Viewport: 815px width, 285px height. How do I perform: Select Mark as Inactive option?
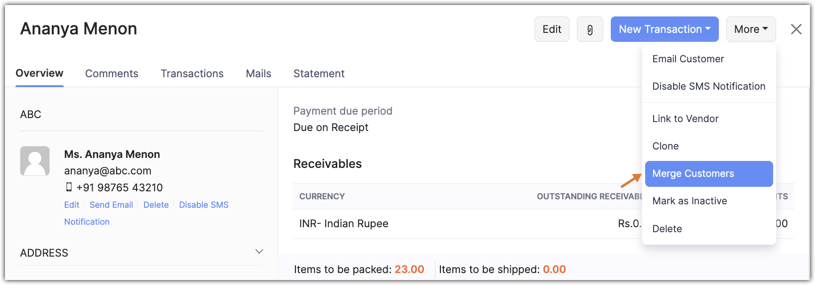(x=689, y=201)
